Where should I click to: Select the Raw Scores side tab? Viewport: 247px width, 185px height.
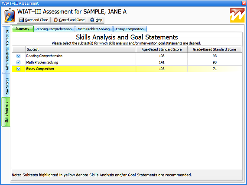(6, 86)
